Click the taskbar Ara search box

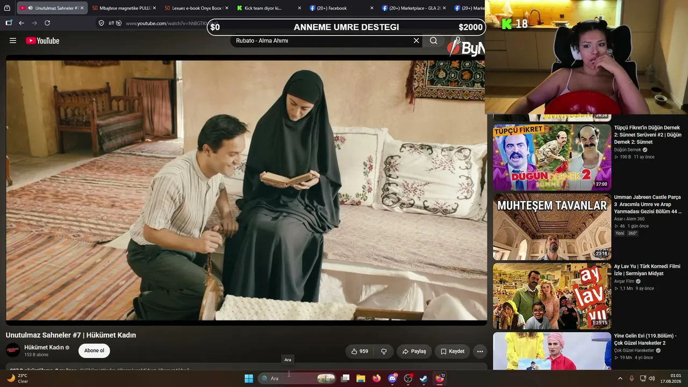[297, 378]
